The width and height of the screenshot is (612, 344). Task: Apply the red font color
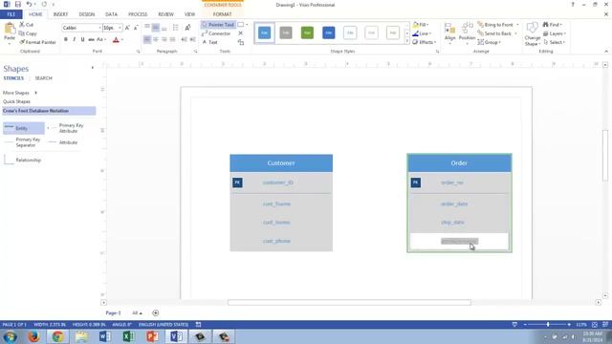point(116,40)
